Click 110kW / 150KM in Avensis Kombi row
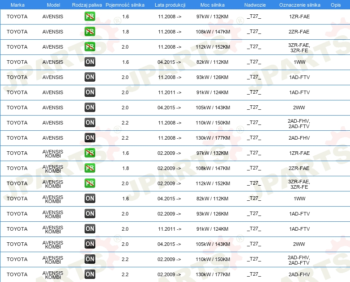Image resolution: width=350 pixels, height=282 pixels. click(213, 259)
